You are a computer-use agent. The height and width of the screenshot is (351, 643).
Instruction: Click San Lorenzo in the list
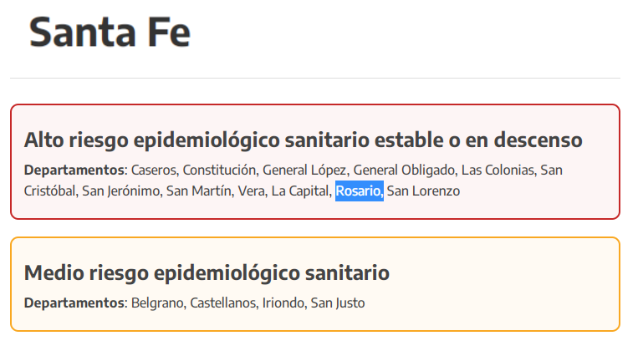(x=424, y=191)
